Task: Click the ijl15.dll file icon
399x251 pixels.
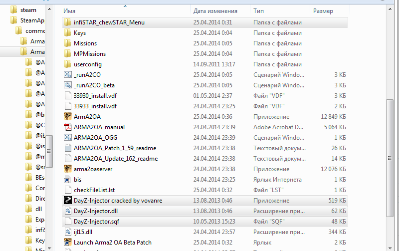Action: click(68, 232)
